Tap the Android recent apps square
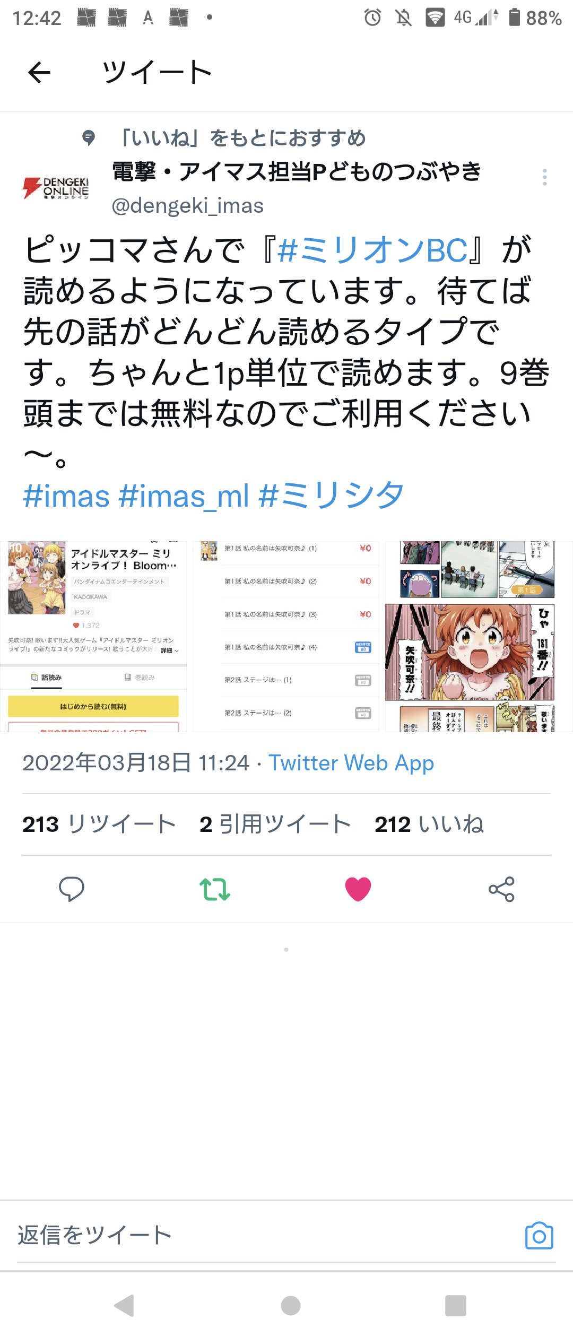Image resolution: width=573 pixels, height=1337 pixels. click(x=456, y=1306)
